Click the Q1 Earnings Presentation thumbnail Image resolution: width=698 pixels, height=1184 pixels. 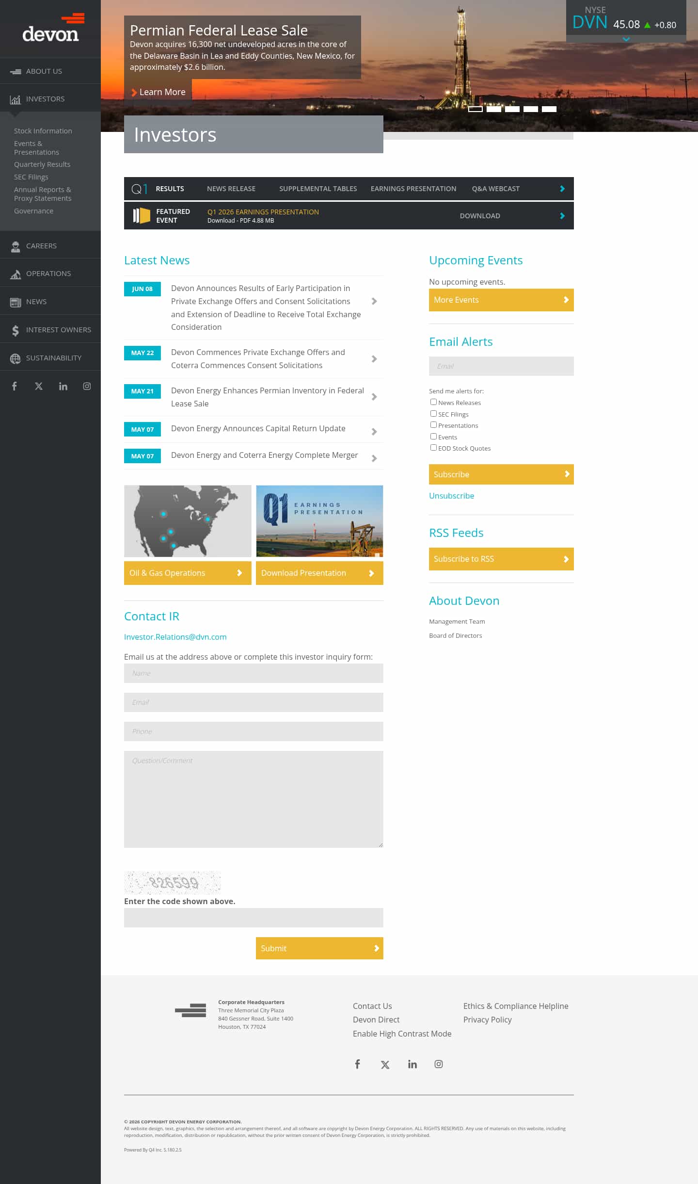point(319,521)
